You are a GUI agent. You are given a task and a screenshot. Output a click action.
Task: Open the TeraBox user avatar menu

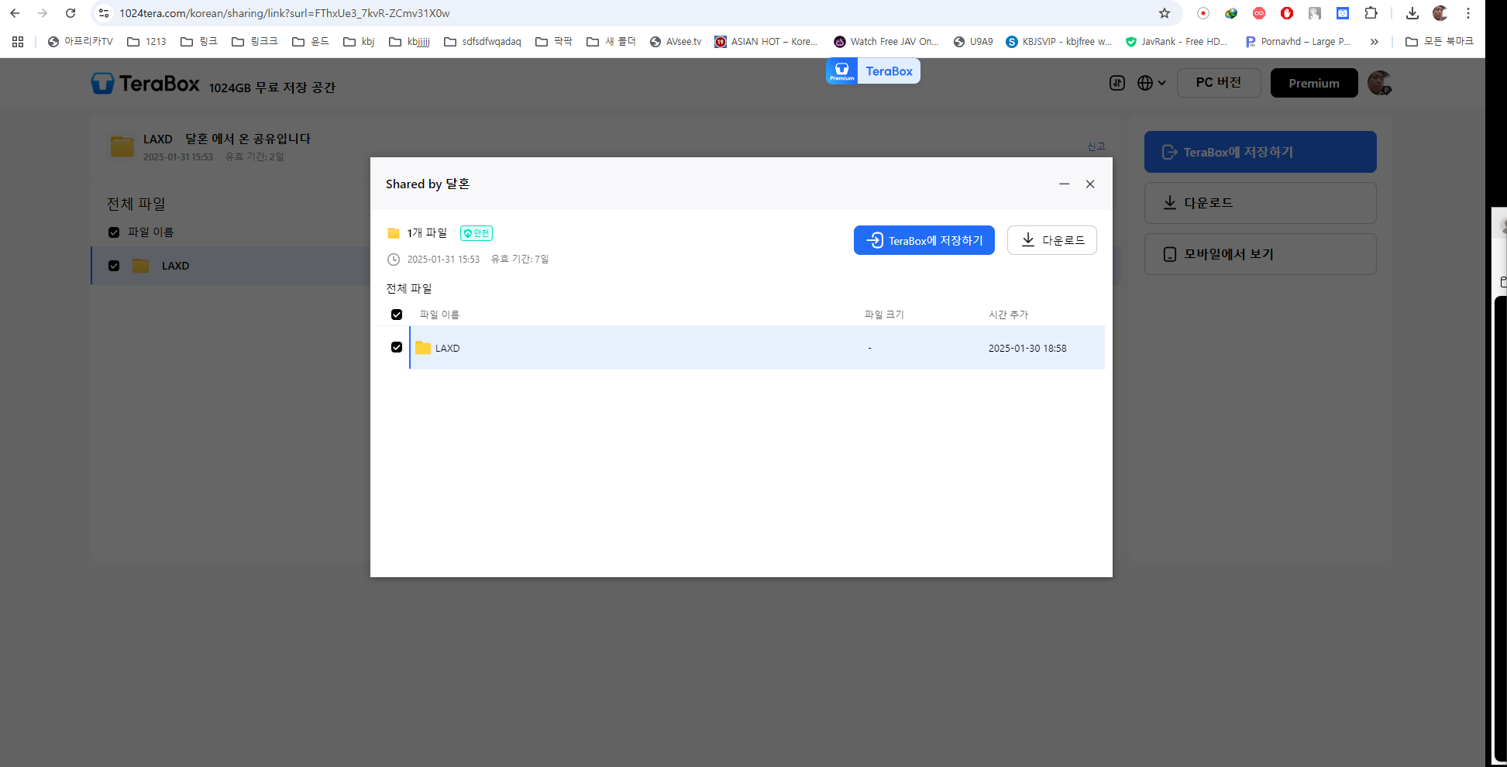(1379, 83)
